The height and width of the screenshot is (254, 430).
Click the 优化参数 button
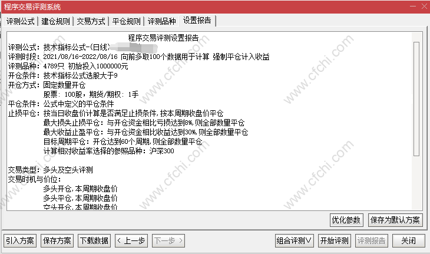346,220
